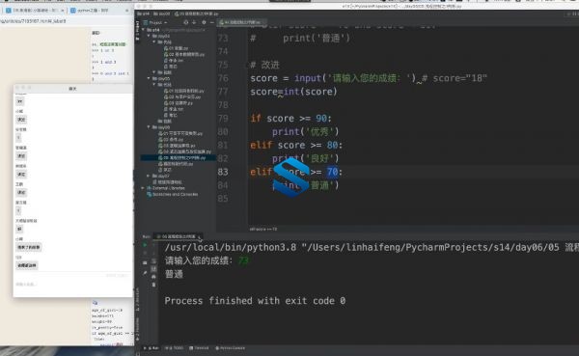Click int(score) on line 77
This screenshot has height=356, width=579.
click(310, 92)
